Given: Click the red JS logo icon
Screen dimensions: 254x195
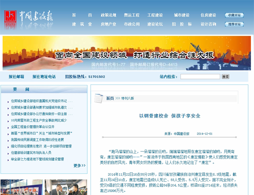Looking at the screenshot, I should [x=11, y=14].
